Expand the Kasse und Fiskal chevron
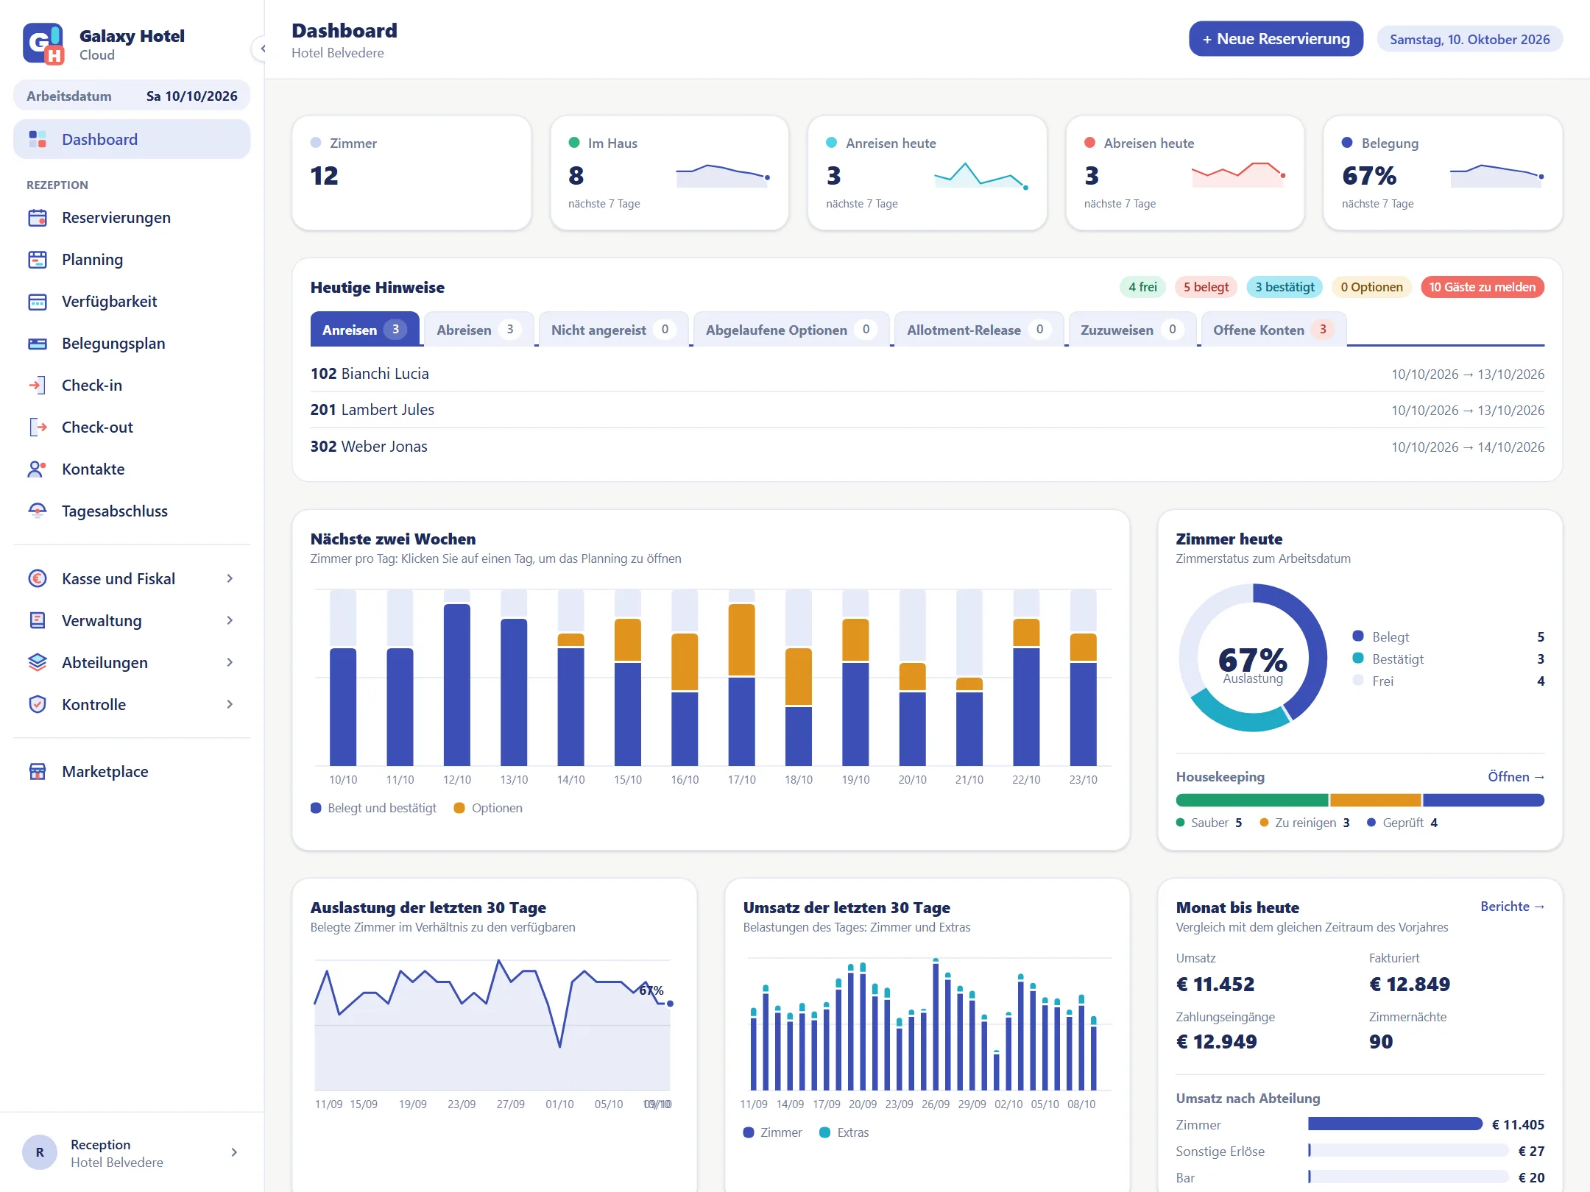The image size is (1590, 1192). click(230, 579)
